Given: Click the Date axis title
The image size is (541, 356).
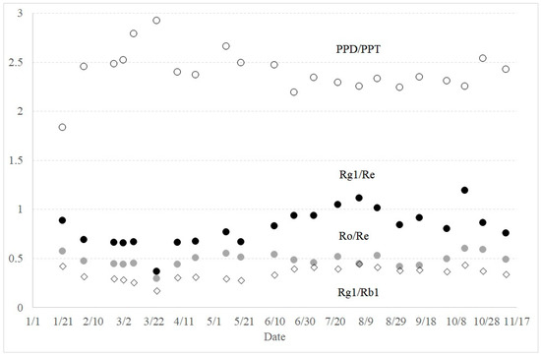Looking at the screenshot, I should 274,336.
